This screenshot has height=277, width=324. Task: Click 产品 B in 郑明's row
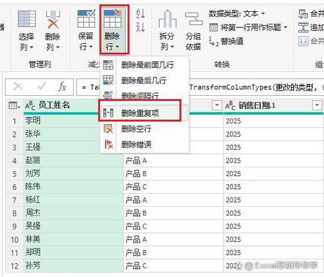point(136,253)
